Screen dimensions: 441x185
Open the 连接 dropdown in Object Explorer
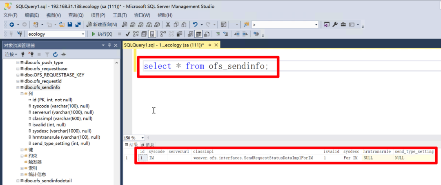pos(11,54)
